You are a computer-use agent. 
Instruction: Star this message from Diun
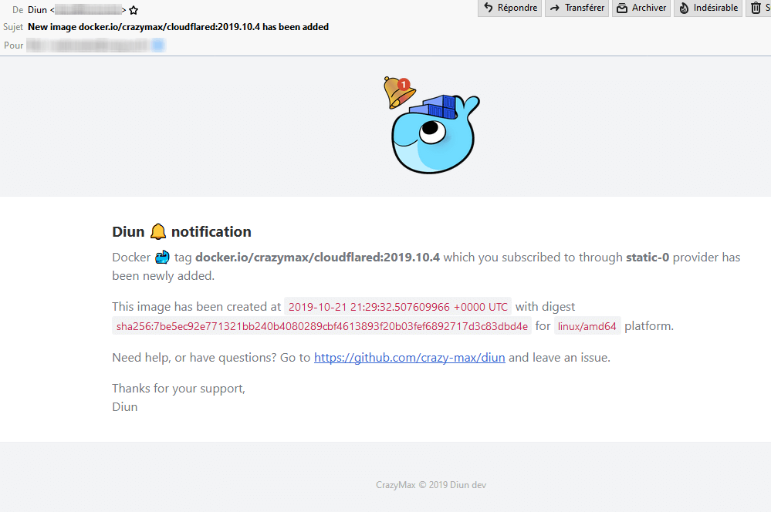[133, 9]
